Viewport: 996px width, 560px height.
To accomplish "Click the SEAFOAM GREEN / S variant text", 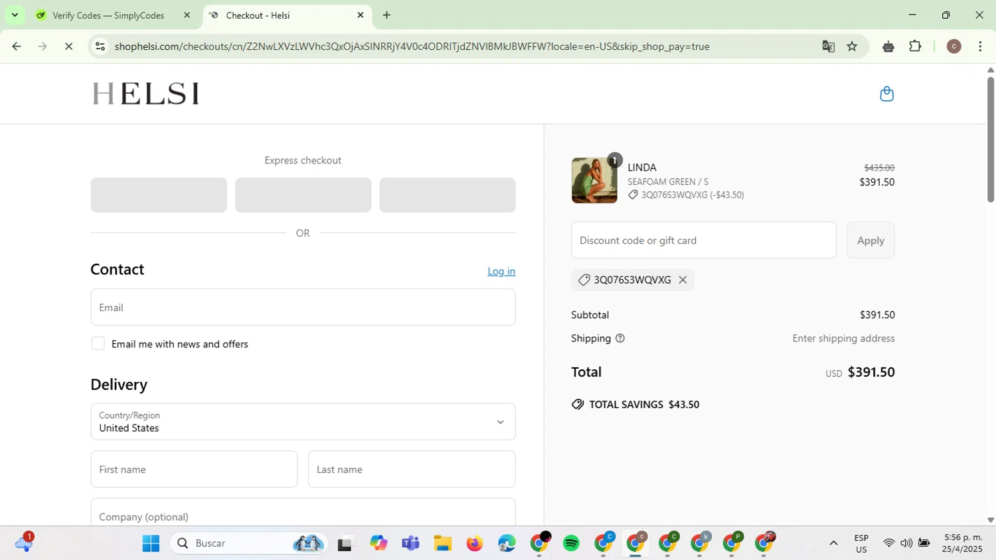I will 668,181.
